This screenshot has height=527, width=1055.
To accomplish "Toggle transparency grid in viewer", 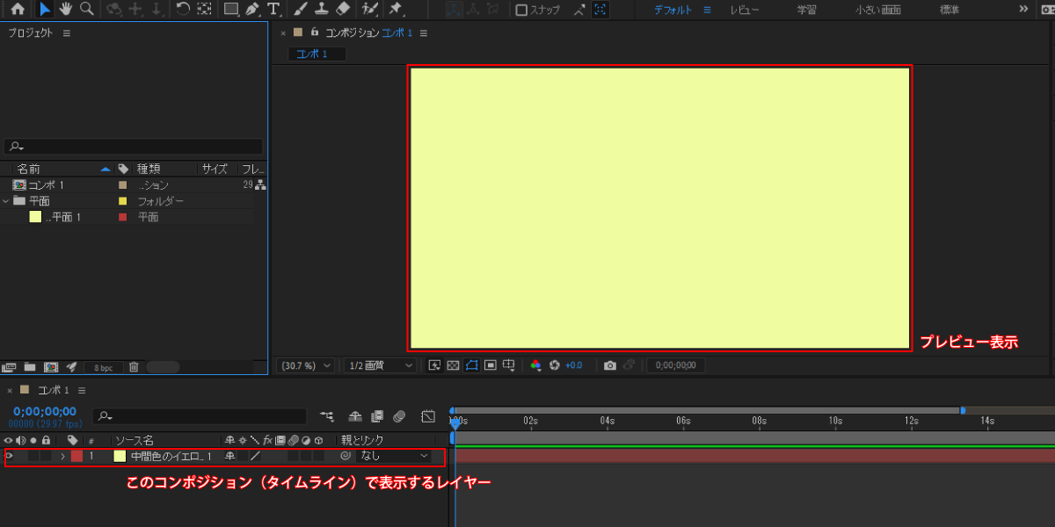I will [x=453, y=365].
